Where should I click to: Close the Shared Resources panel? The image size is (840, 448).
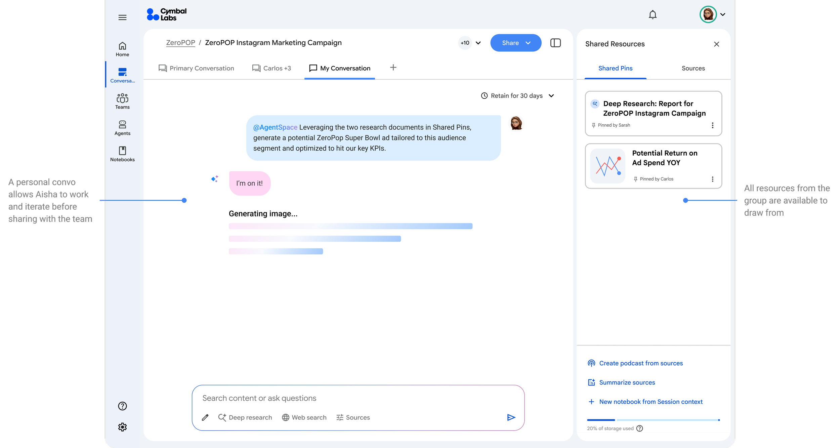tap(716, 44)
